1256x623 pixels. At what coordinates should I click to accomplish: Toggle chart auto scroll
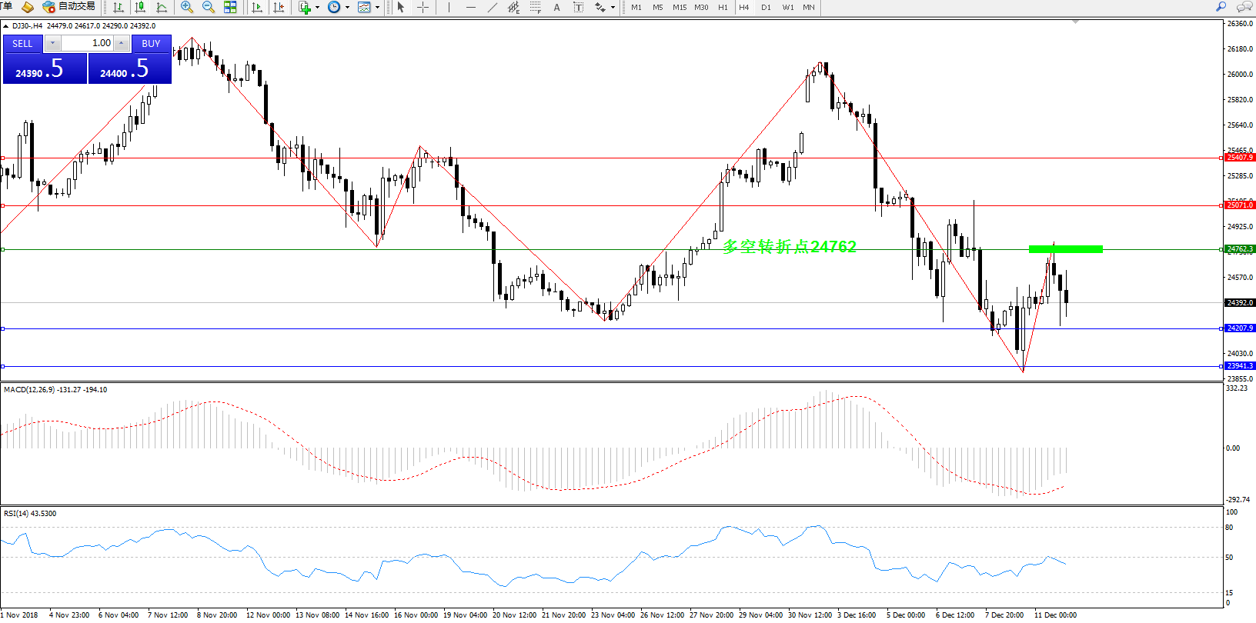coord(257,7)
